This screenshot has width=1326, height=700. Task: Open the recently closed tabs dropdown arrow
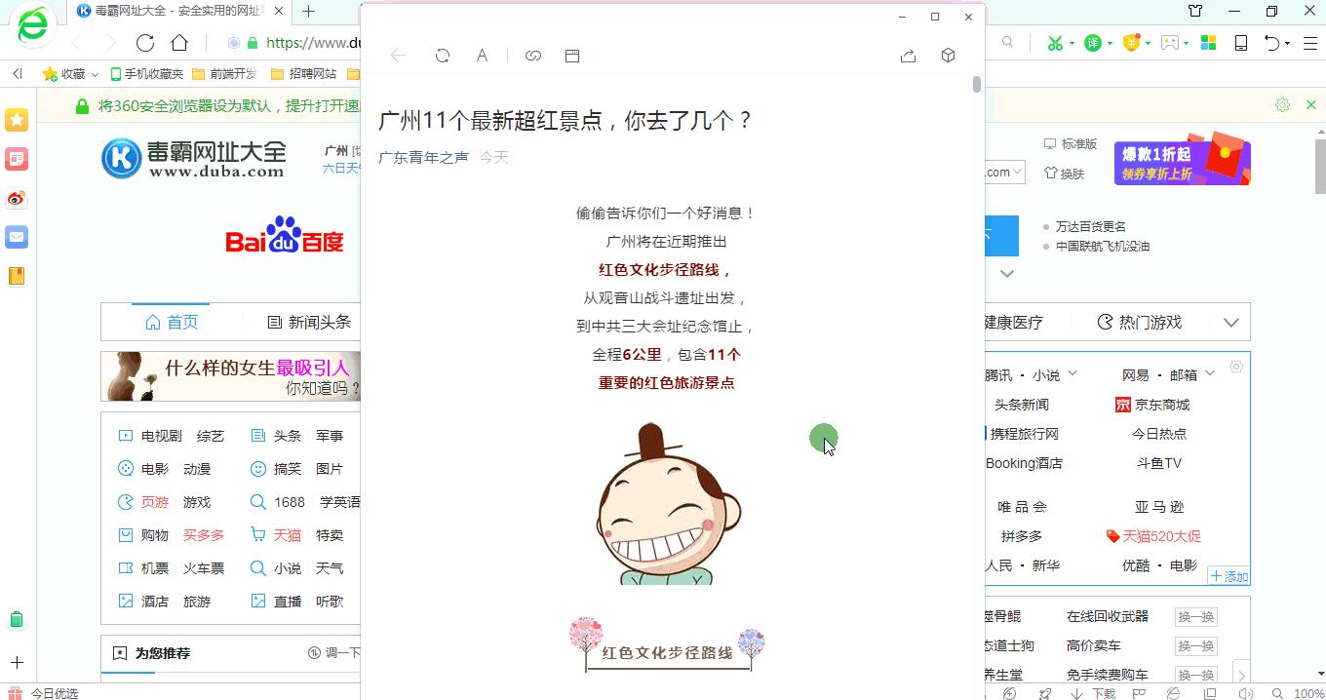[1287, 43]
